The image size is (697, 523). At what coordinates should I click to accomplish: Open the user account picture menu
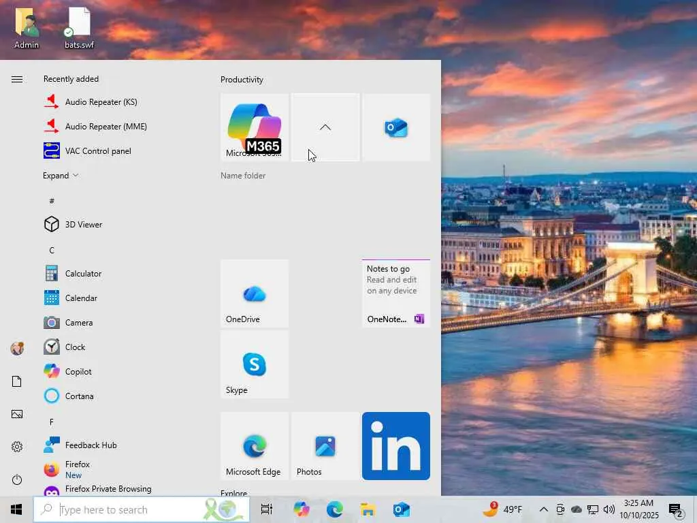click(x=17, y=348)
